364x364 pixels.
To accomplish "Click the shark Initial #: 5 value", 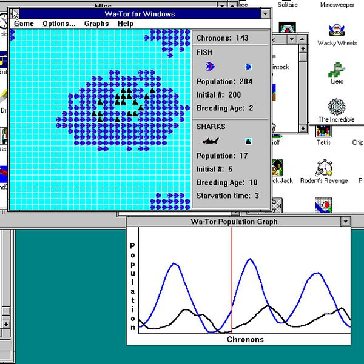I will point(214,169).
